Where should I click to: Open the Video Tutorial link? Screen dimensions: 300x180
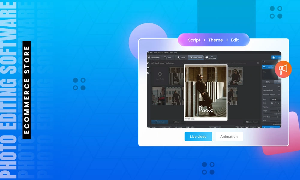252,122
